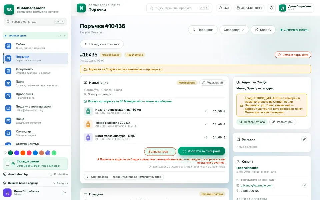Go to Предишна order
The width and height of the screenshot is (320, 200).
click(203, 30)
